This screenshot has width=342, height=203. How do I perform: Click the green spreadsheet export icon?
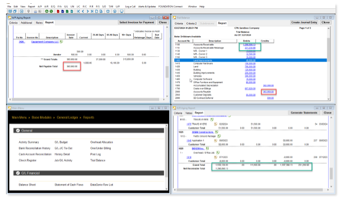(67, 11)
